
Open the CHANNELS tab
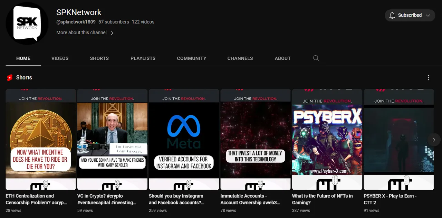pyautogui.click(x=240, y=58)
